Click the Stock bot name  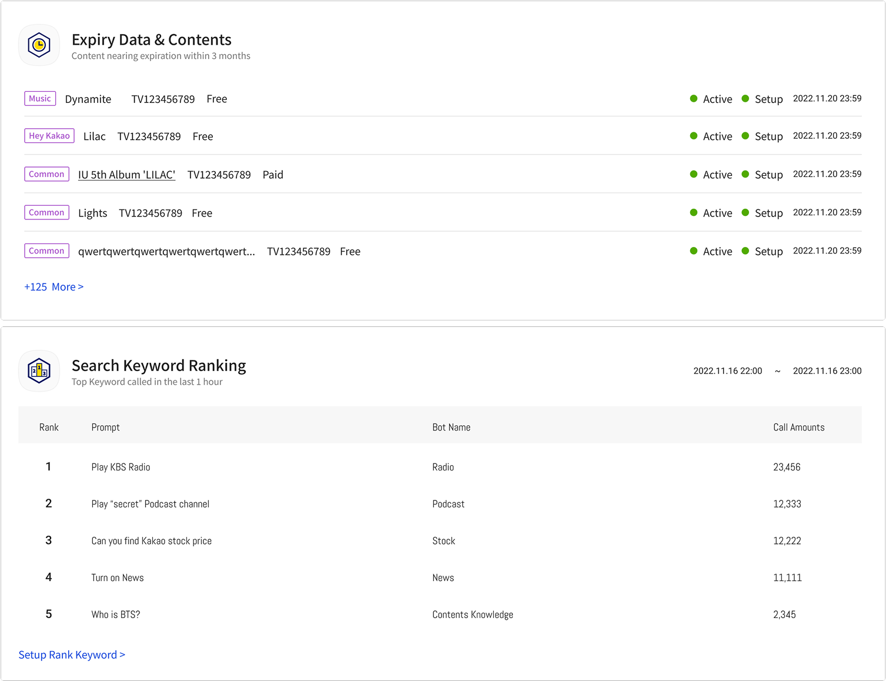444,541
